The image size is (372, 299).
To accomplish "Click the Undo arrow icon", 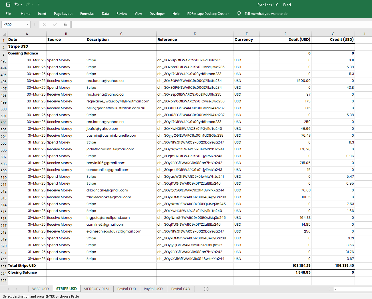I will pyautogui.click(x=17, y=5).
